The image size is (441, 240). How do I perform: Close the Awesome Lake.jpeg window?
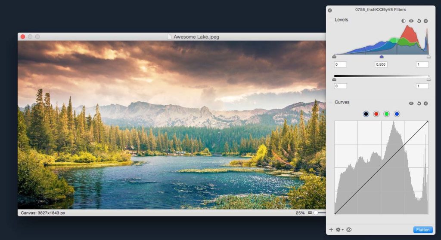coord(23,37)
